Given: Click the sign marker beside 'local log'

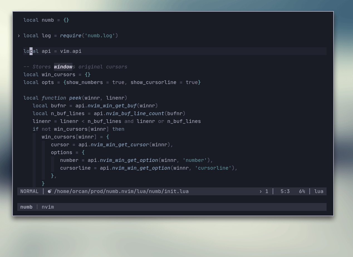Looking at the screenshot, I should point(19,36).
